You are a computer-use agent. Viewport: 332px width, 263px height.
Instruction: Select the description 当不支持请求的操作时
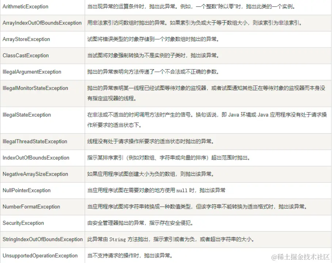130,256
